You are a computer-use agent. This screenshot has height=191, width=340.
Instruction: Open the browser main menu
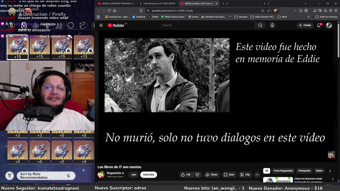coord(336,11)
